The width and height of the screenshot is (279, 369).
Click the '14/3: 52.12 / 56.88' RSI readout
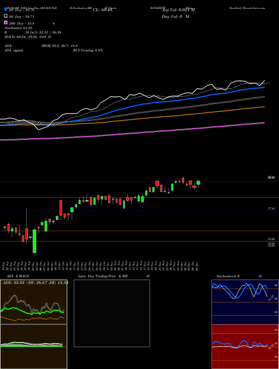(47, 32)
